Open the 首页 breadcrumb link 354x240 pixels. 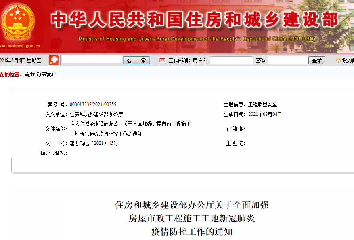pos(29,74)
